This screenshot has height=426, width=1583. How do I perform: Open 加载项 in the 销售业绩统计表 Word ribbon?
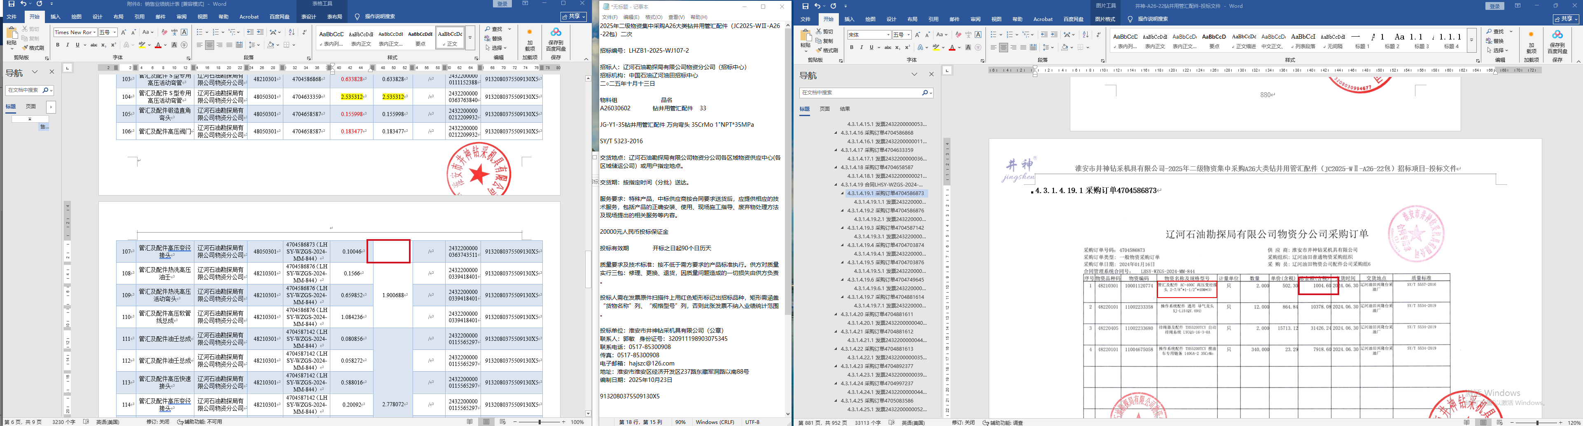[530, 40]
